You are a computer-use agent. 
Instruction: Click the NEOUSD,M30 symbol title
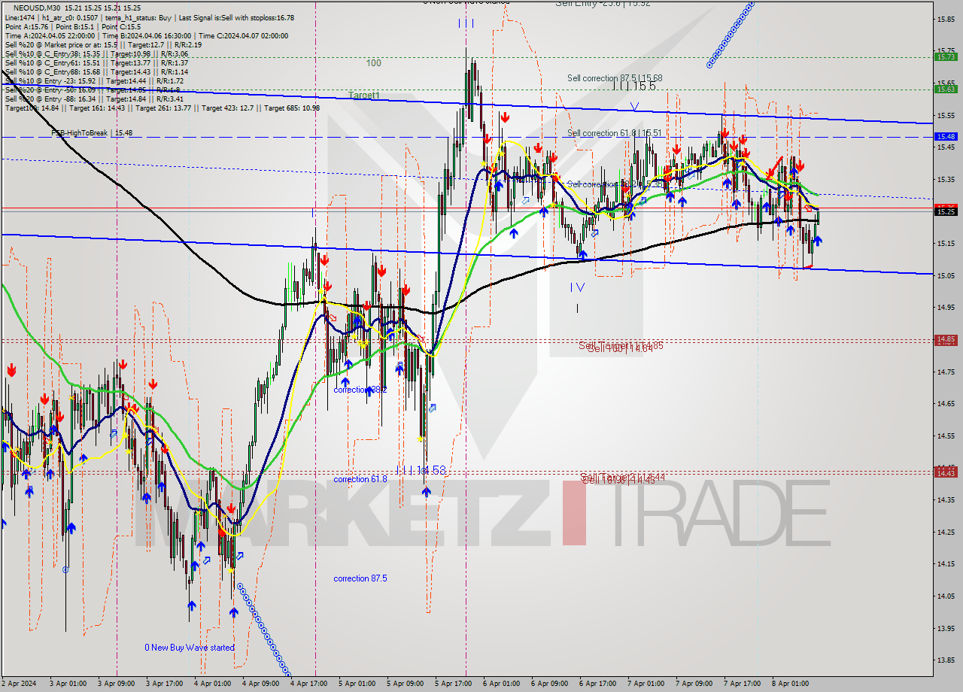pos(37,8)
